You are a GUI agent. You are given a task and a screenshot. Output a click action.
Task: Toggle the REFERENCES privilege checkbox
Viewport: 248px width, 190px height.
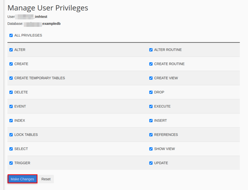[x=151, y=135]
